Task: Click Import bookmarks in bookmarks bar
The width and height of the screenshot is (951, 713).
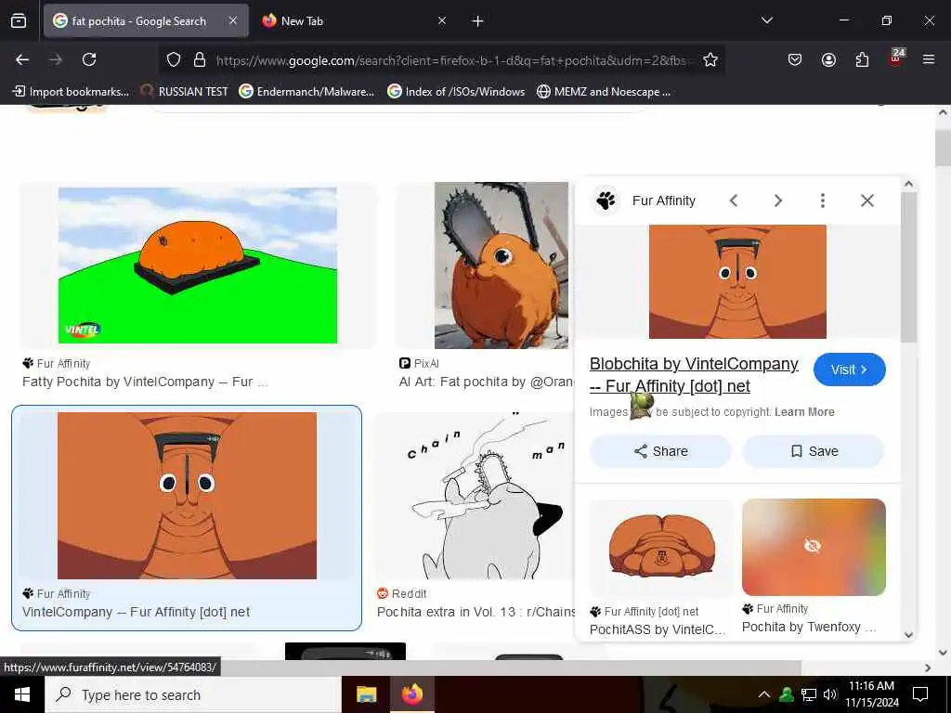Action: [71, 92]
